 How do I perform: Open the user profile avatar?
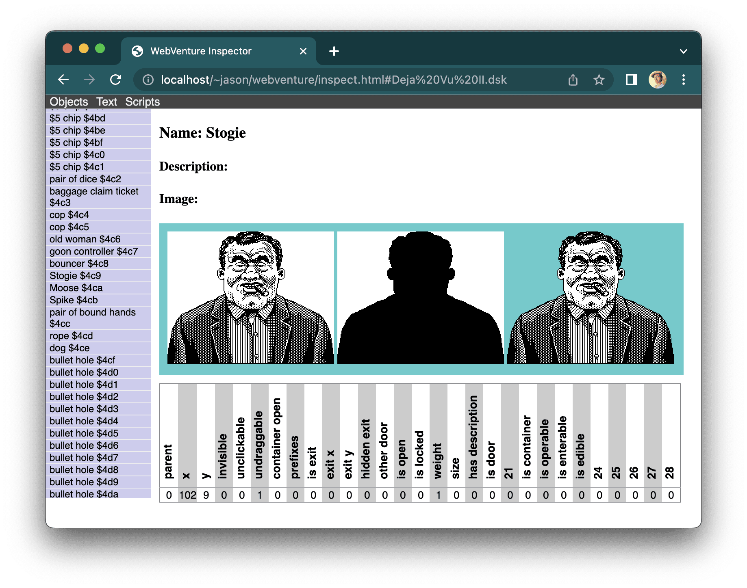point(658,80)
